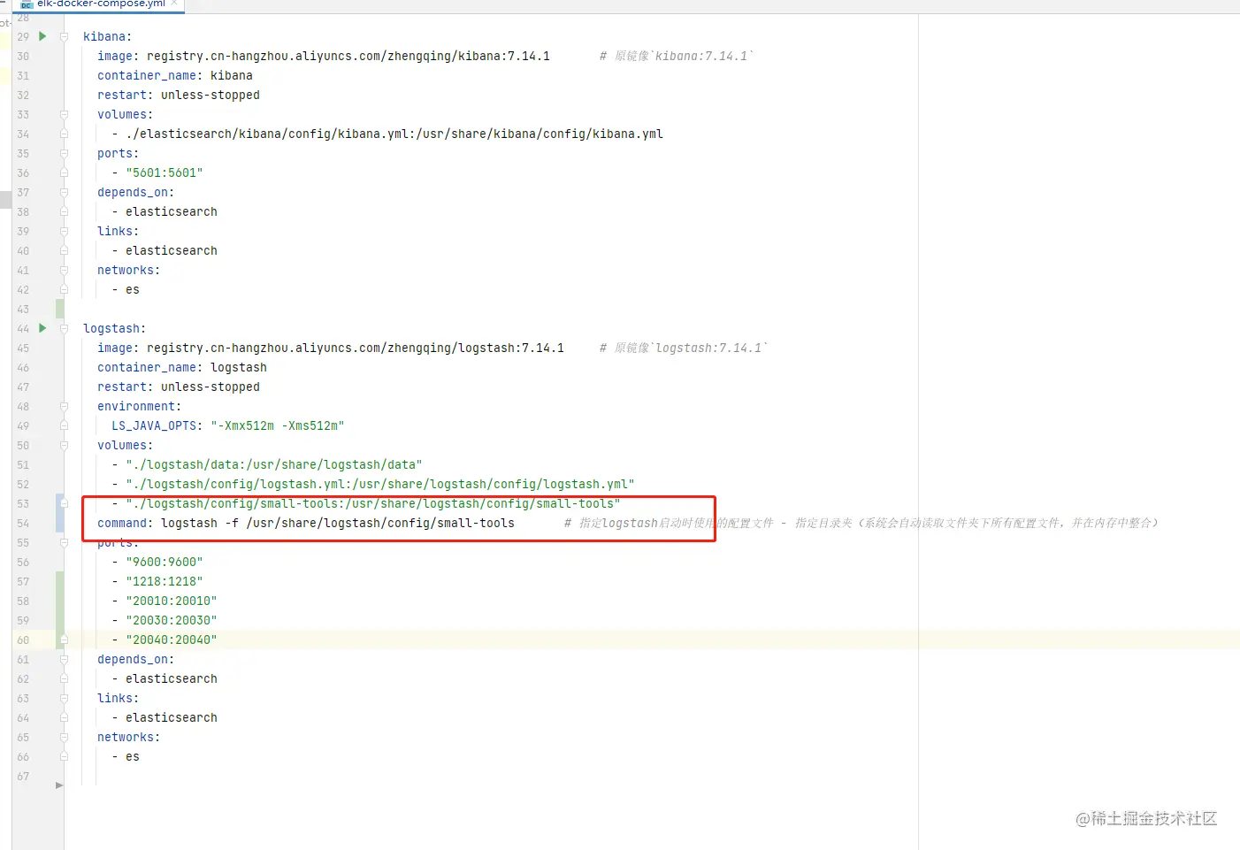Click the kibana:7.14.1 registry image path
Image resolution: width=1240 pixels, height=850 pixels.
tap(348, 56)
